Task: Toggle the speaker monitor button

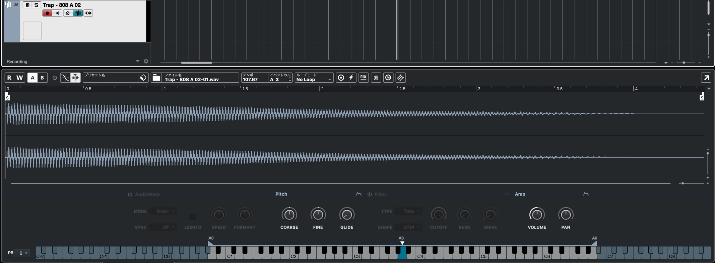Action: [x=57, y=13]
